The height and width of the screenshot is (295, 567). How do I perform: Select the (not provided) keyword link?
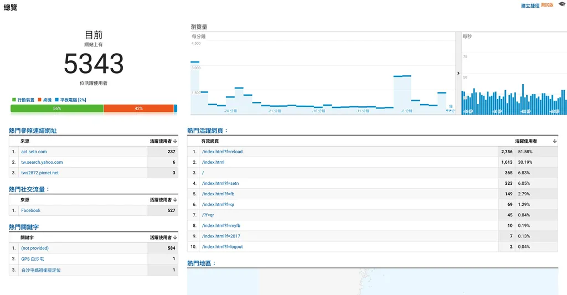click(x=35, y=249)
